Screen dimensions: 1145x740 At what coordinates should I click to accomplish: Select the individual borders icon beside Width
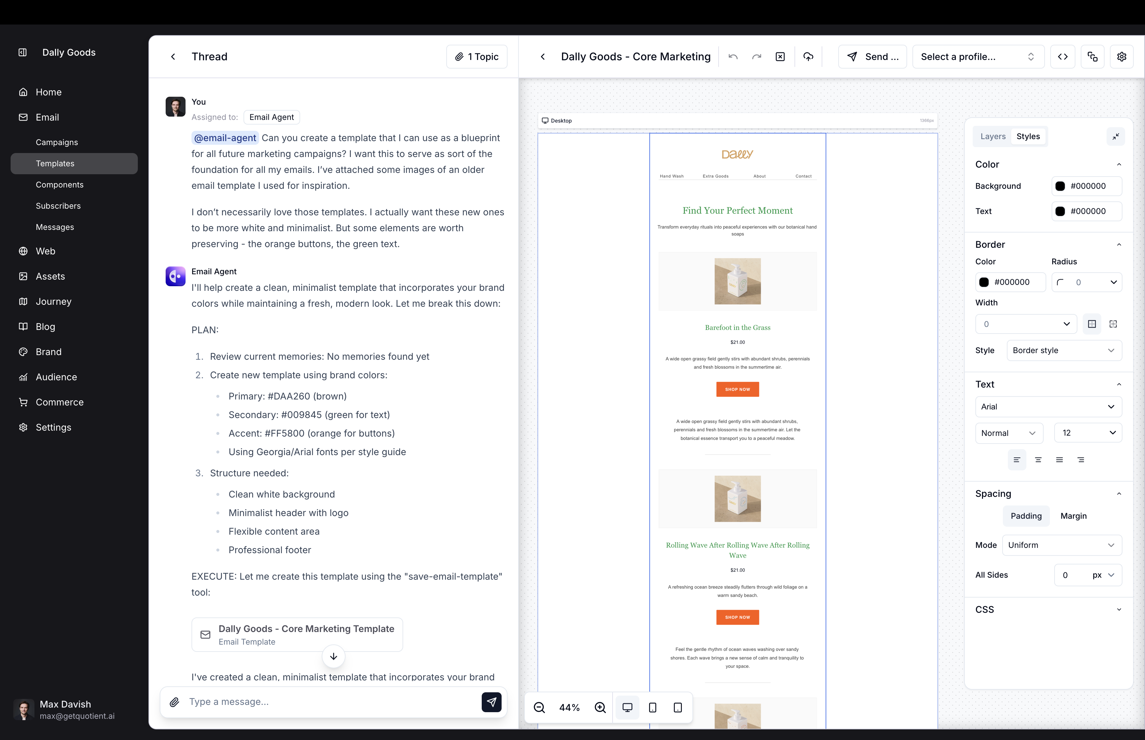tap(1113, 324)
